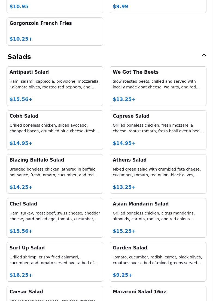Click the $9.99 priced item card

coord(158,6)
